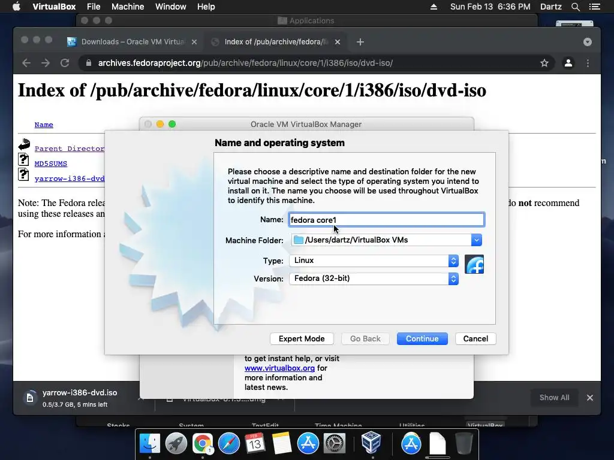Click the Chrome forward arrow
Screen dimensions: 614x460
click(x=46, y=63)
